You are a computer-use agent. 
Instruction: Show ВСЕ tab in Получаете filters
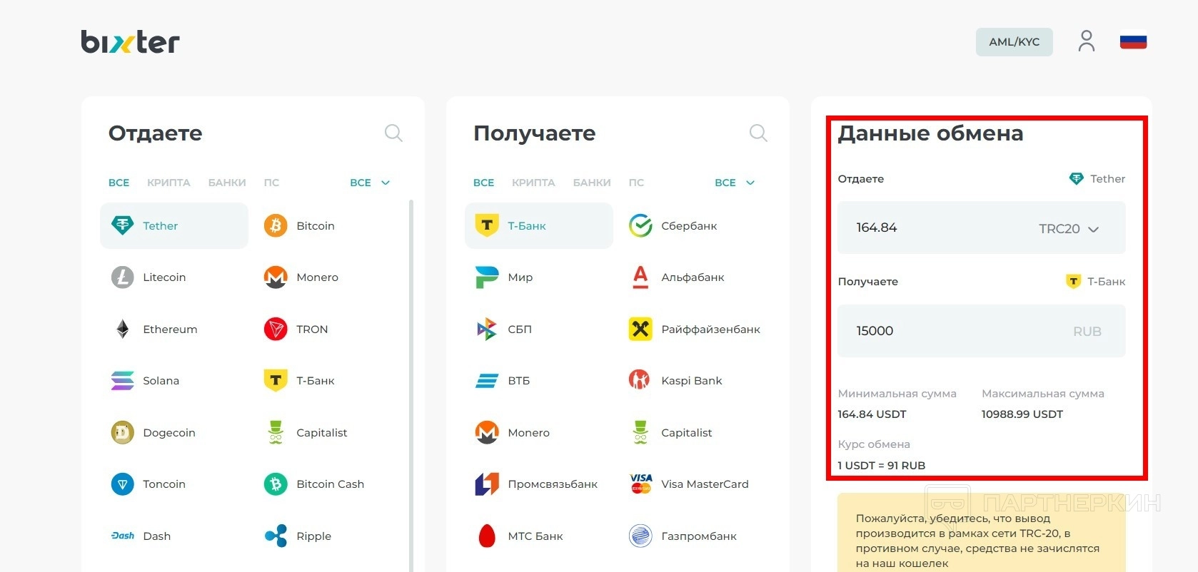click(483, 183)
